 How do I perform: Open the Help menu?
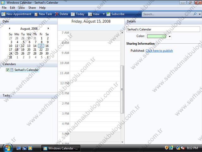[42, 8]
